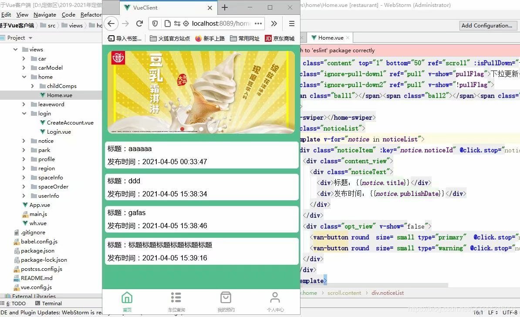Image resolution: width=520 pixels, height=317 pixels.
Task: Select vue.config.js file
Action: click(x=33, y=287)
